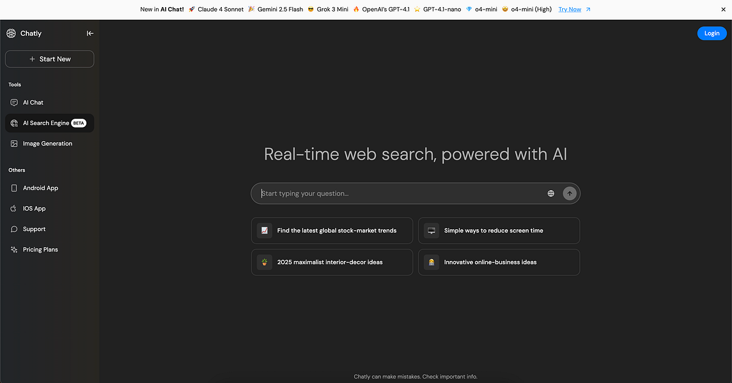
Task: Open the AI Chat tool
Action: pyautogui.click(x=49, y=103)
